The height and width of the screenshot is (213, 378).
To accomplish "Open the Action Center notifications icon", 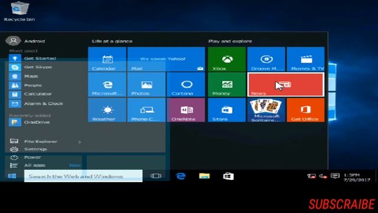I will [x=335, y=176].
